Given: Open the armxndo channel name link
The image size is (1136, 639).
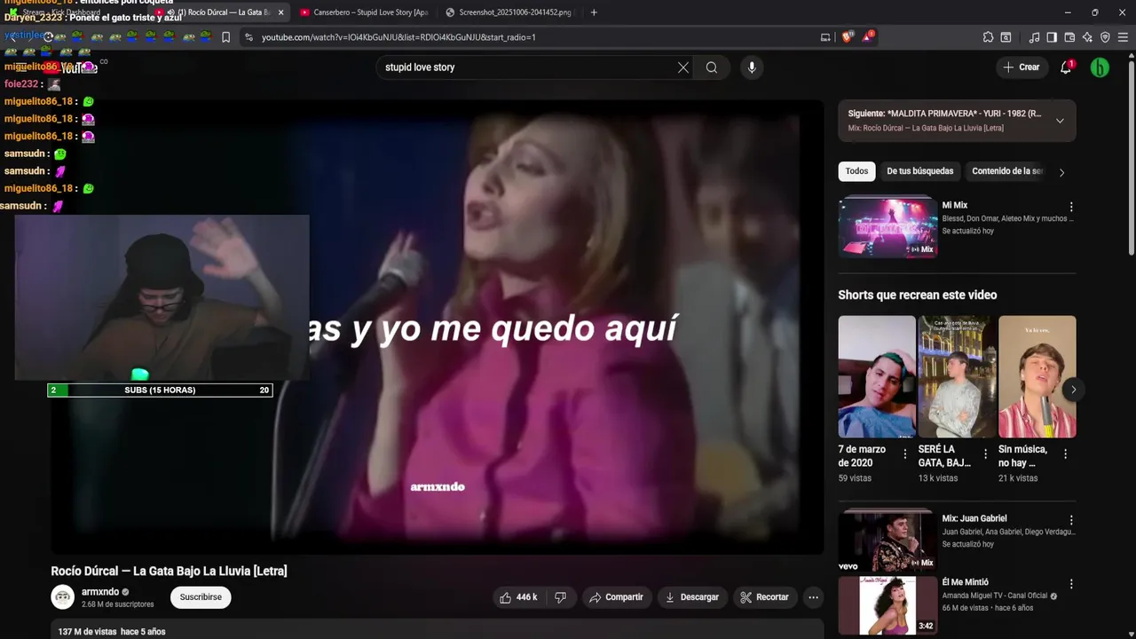Looking at the screenshot, I should [x=100, y=592].
